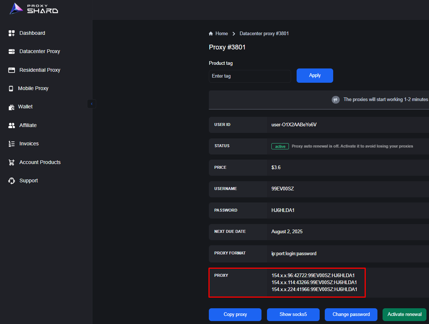Image resolution: width=429 pixels, height=324 pixels.
Task: Click the Activate renewal button
Action: (x=404, y=314)
